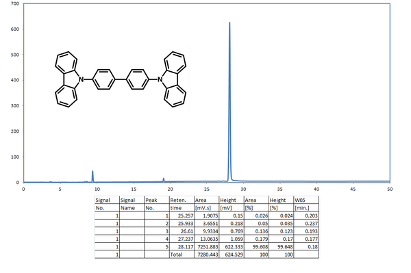Click the x-axis label 50
The image size is (411, 273).
point(390,190)
